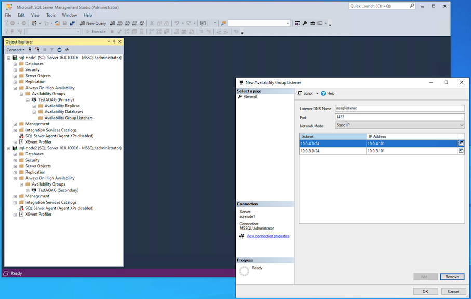
Task: Click the Find in Files toolbar icon
Action: (x=223, y=23)
